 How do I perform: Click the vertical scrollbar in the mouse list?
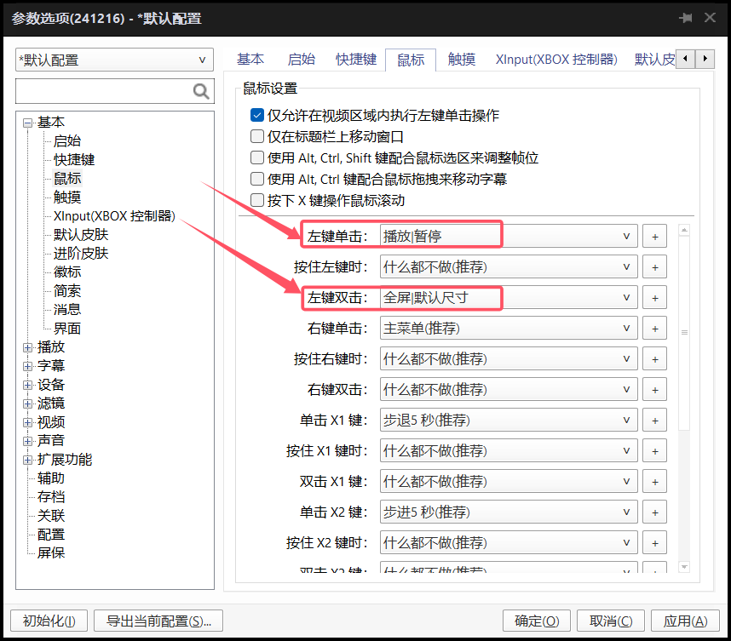click(x=684, y=332)
